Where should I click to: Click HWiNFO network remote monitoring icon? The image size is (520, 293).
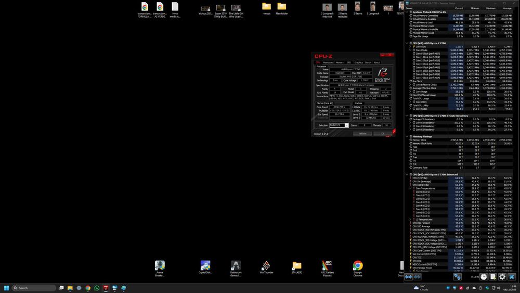click(457, 276)
